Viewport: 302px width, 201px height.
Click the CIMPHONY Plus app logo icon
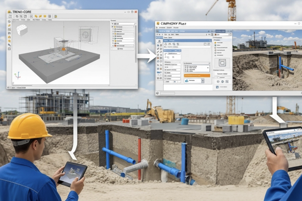pos(158,24)
